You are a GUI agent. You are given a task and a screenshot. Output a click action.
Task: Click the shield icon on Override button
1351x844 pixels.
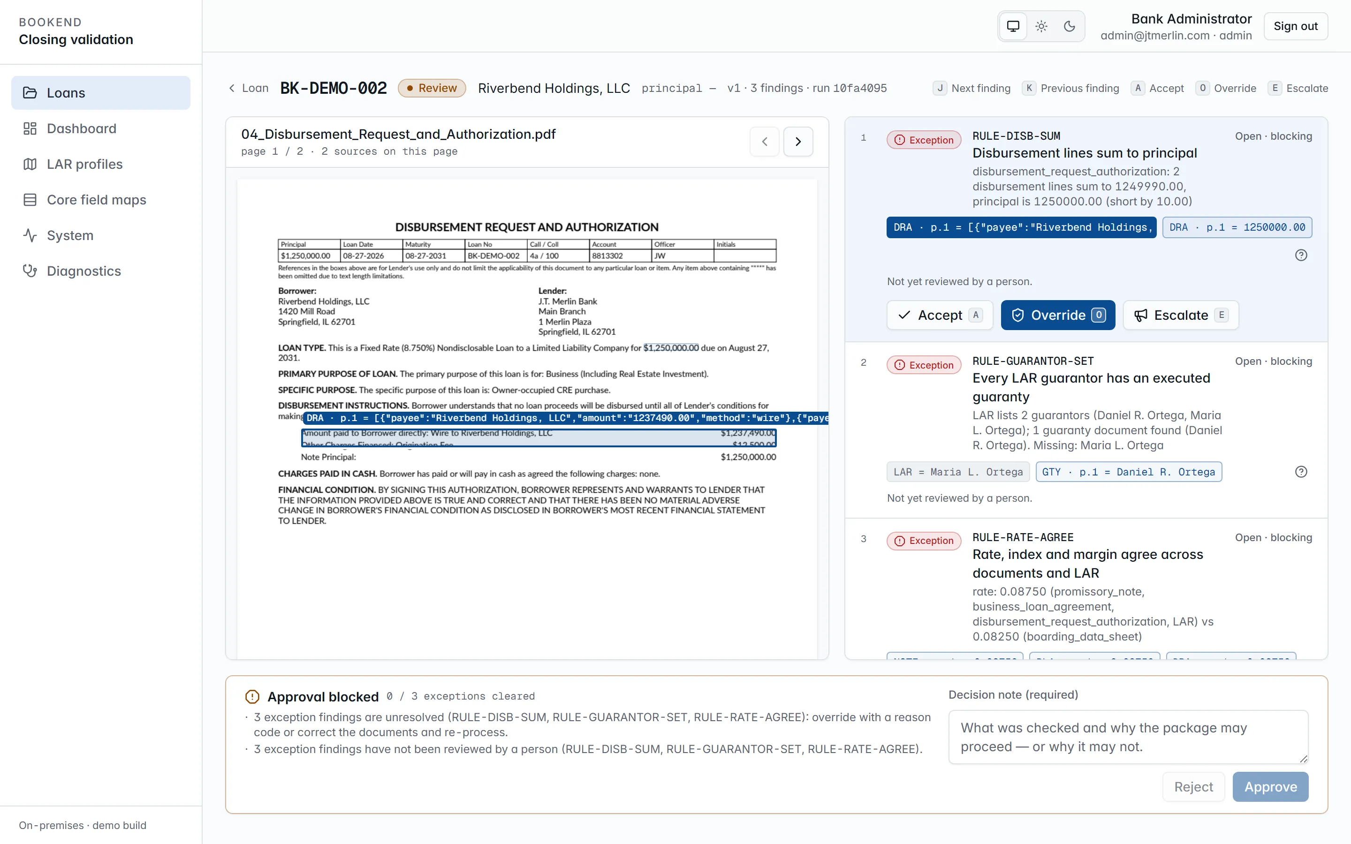click(1018, 316)
